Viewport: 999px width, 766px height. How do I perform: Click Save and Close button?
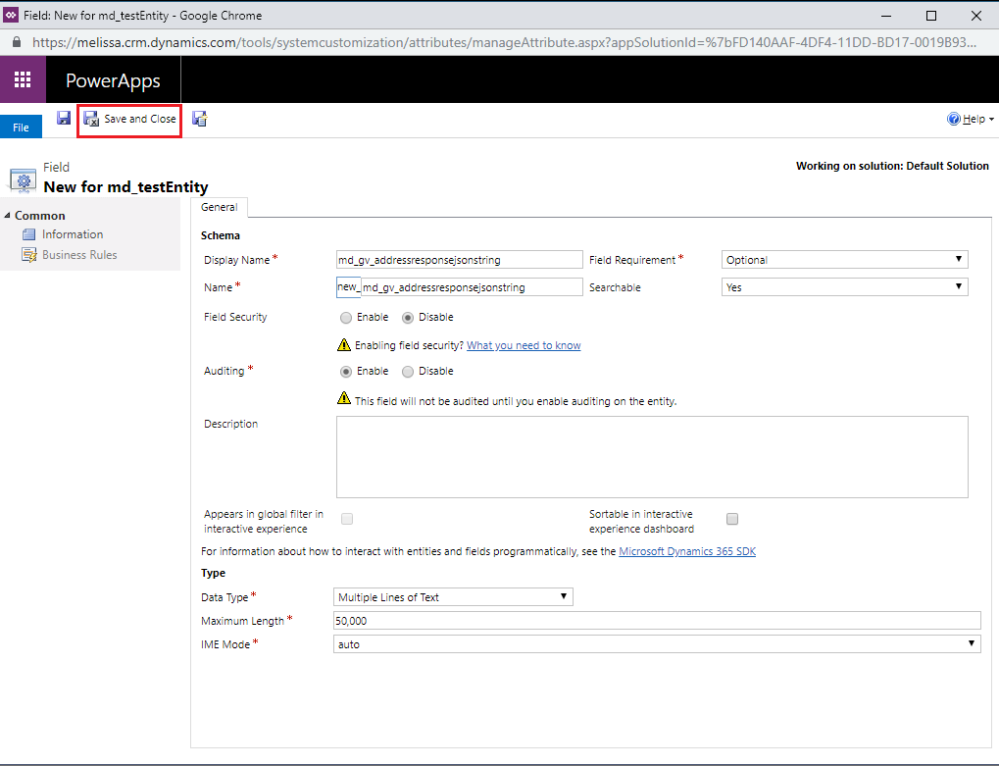tap(130, 120)
